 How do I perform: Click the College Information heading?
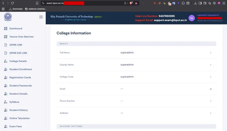click(74, 33)
